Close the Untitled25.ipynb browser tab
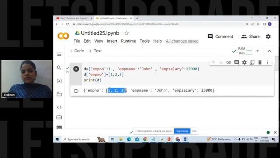This screenshot has height=158, width=280. (131, 18)
